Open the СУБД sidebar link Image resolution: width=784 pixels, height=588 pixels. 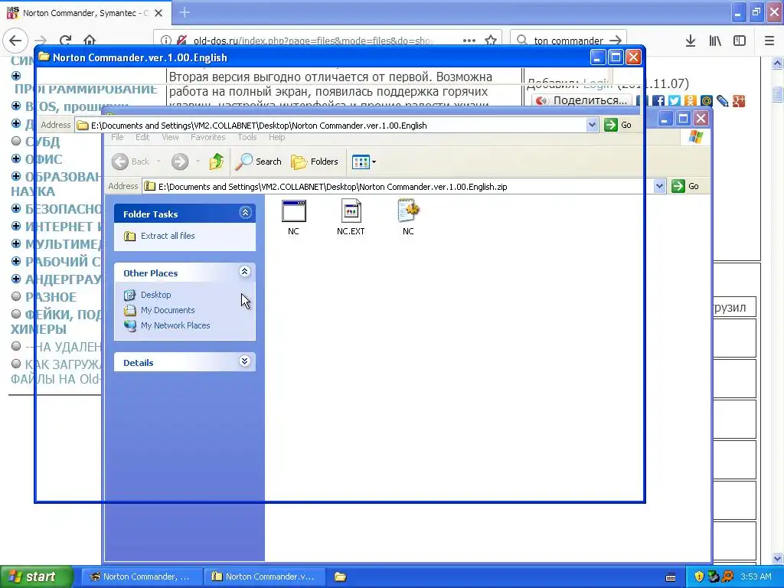[x=43, y=142]
